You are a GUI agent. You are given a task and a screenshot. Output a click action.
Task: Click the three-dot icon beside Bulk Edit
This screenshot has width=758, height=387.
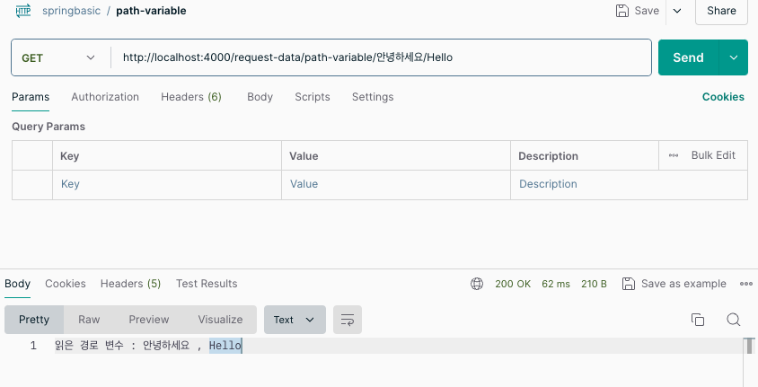click(674, 155)
